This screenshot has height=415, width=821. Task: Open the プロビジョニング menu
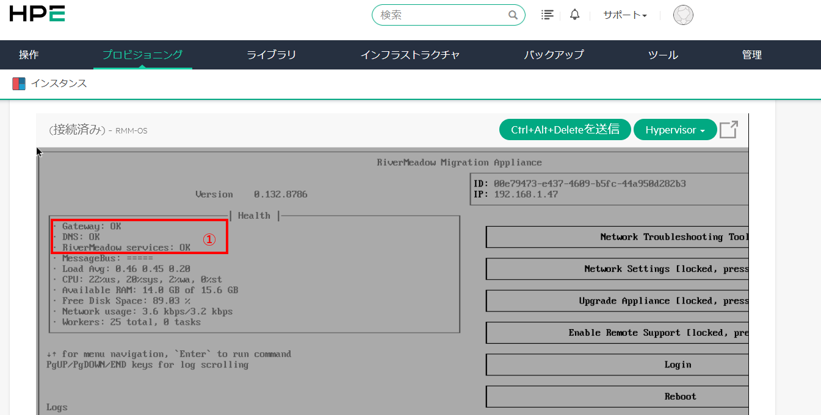142,55
